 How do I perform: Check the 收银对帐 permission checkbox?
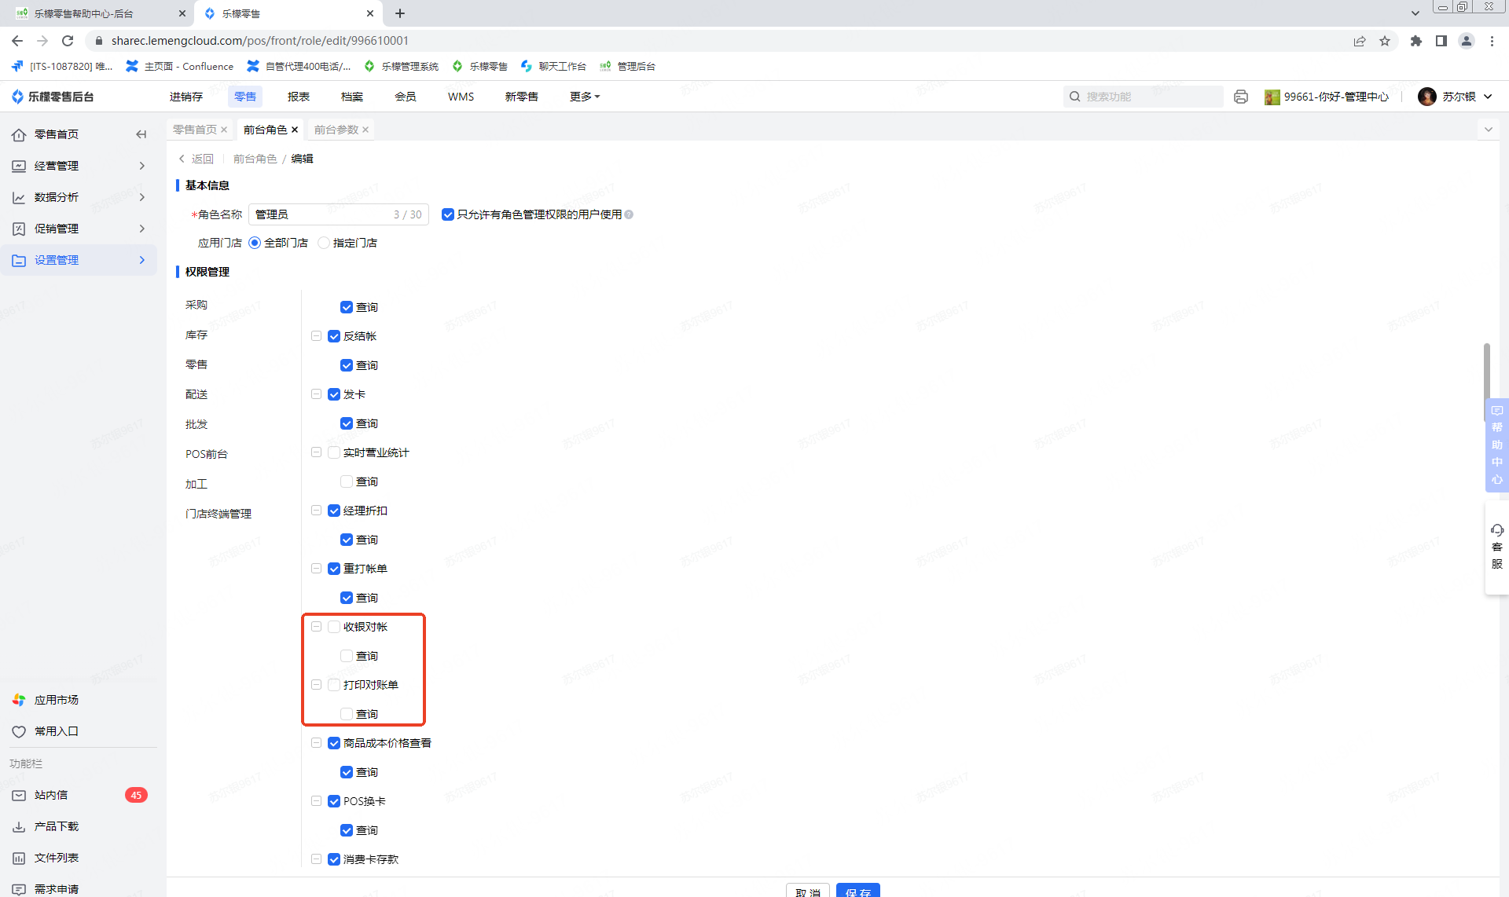coord(334,627)
